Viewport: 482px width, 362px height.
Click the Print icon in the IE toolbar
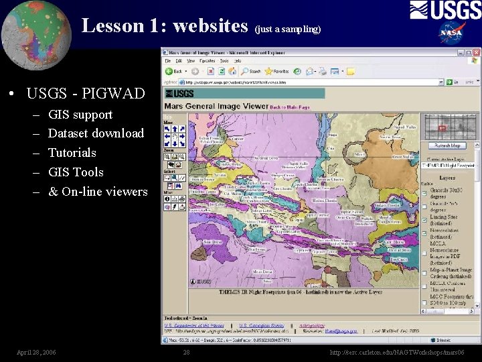tap(323, 72)
